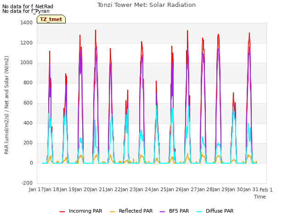Select the Diffuse PAR legend label

coord(220,211)
